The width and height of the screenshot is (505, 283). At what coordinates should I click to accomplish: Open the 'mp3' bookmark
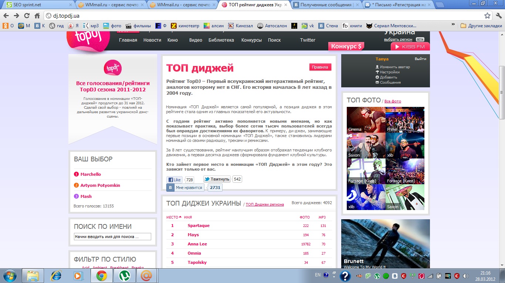point(91,26)
